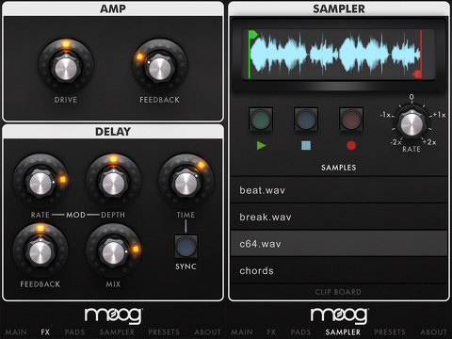The height and width of the screenshot is (339, 452).
Task: Switch to PADS tab in left panel
Action: [74, 332]
